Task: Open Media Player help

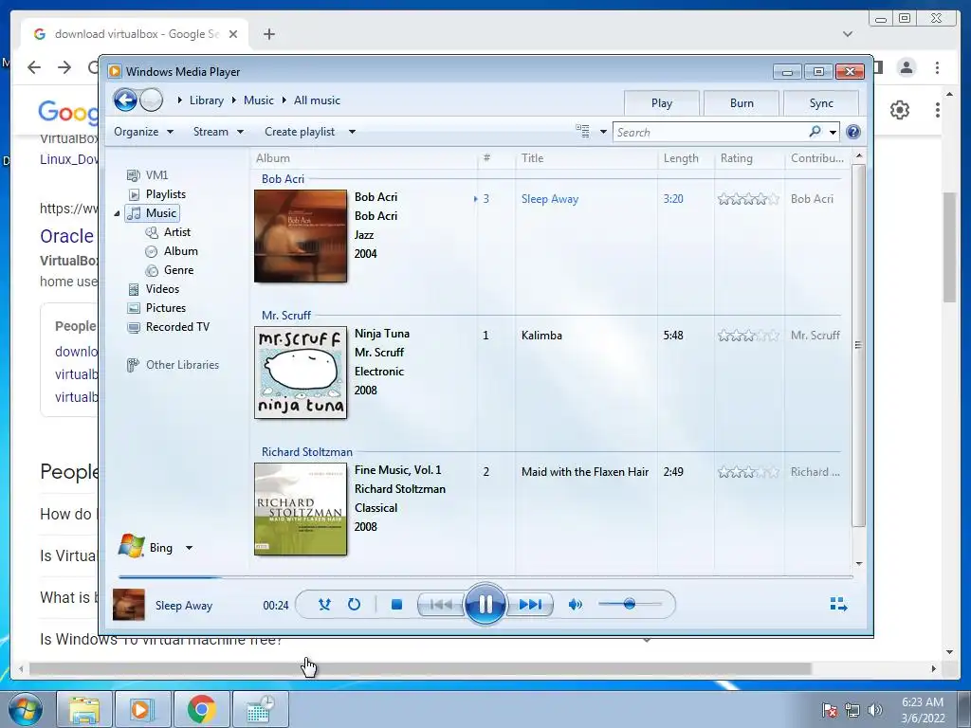Action: coord(852,132)
